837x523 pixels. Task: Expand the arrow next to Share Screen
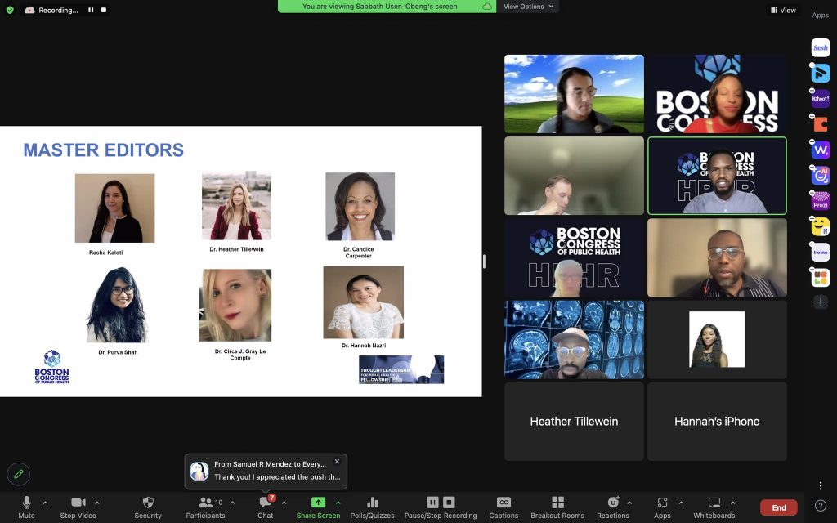point(338,503)
